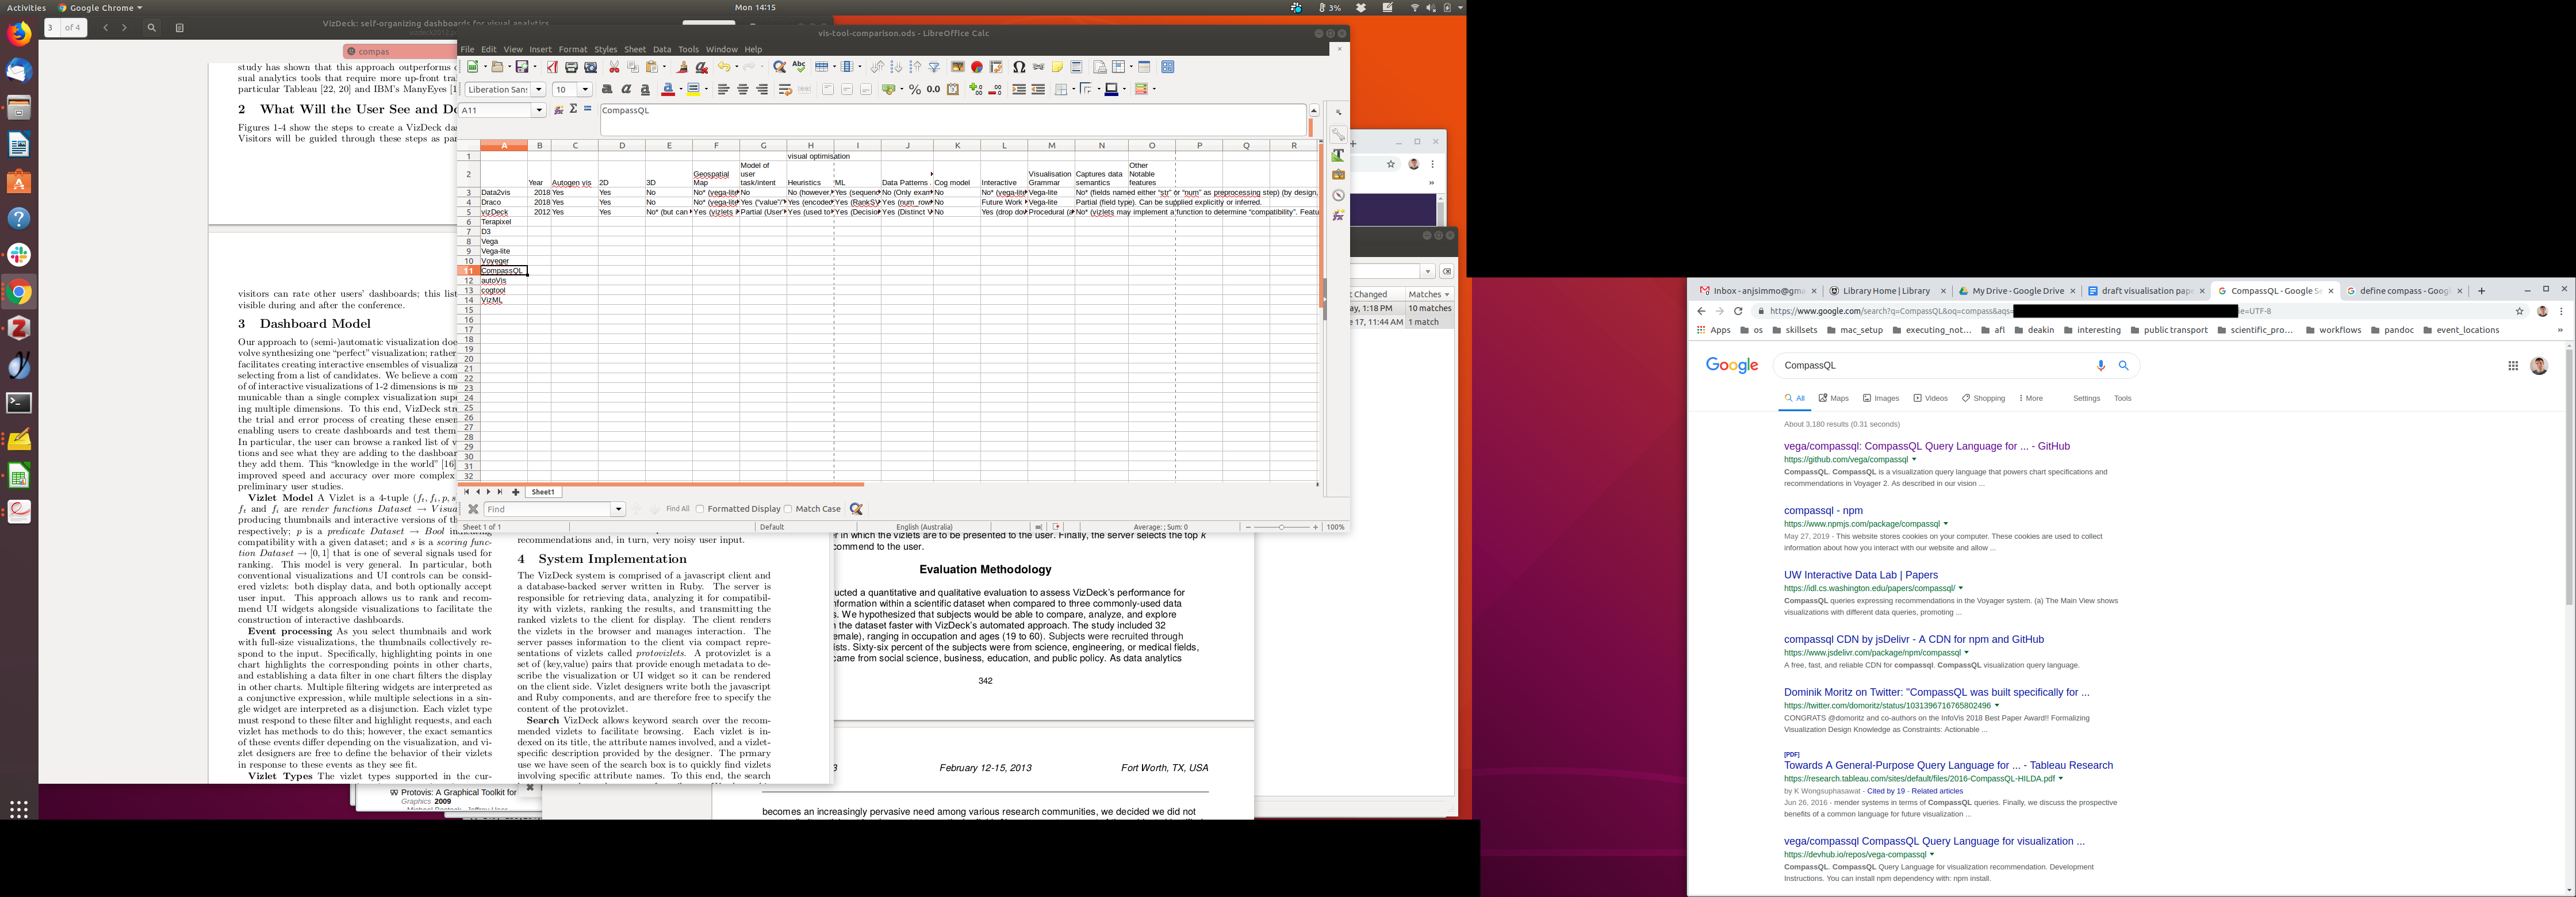
Task: Open the Special Character omega icon
Action: tap(1019, 67)
